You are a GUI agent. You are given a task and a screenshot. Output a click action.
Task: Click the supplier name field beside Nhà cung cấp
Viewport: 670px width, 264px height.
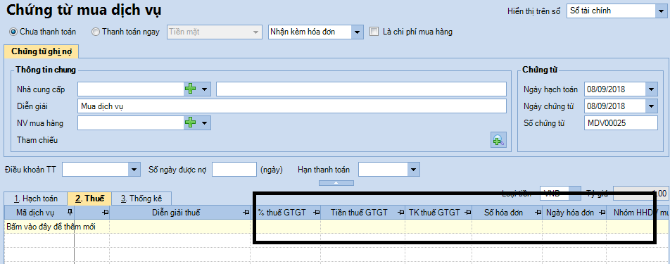pyautogui.click(x=361, y=89)
